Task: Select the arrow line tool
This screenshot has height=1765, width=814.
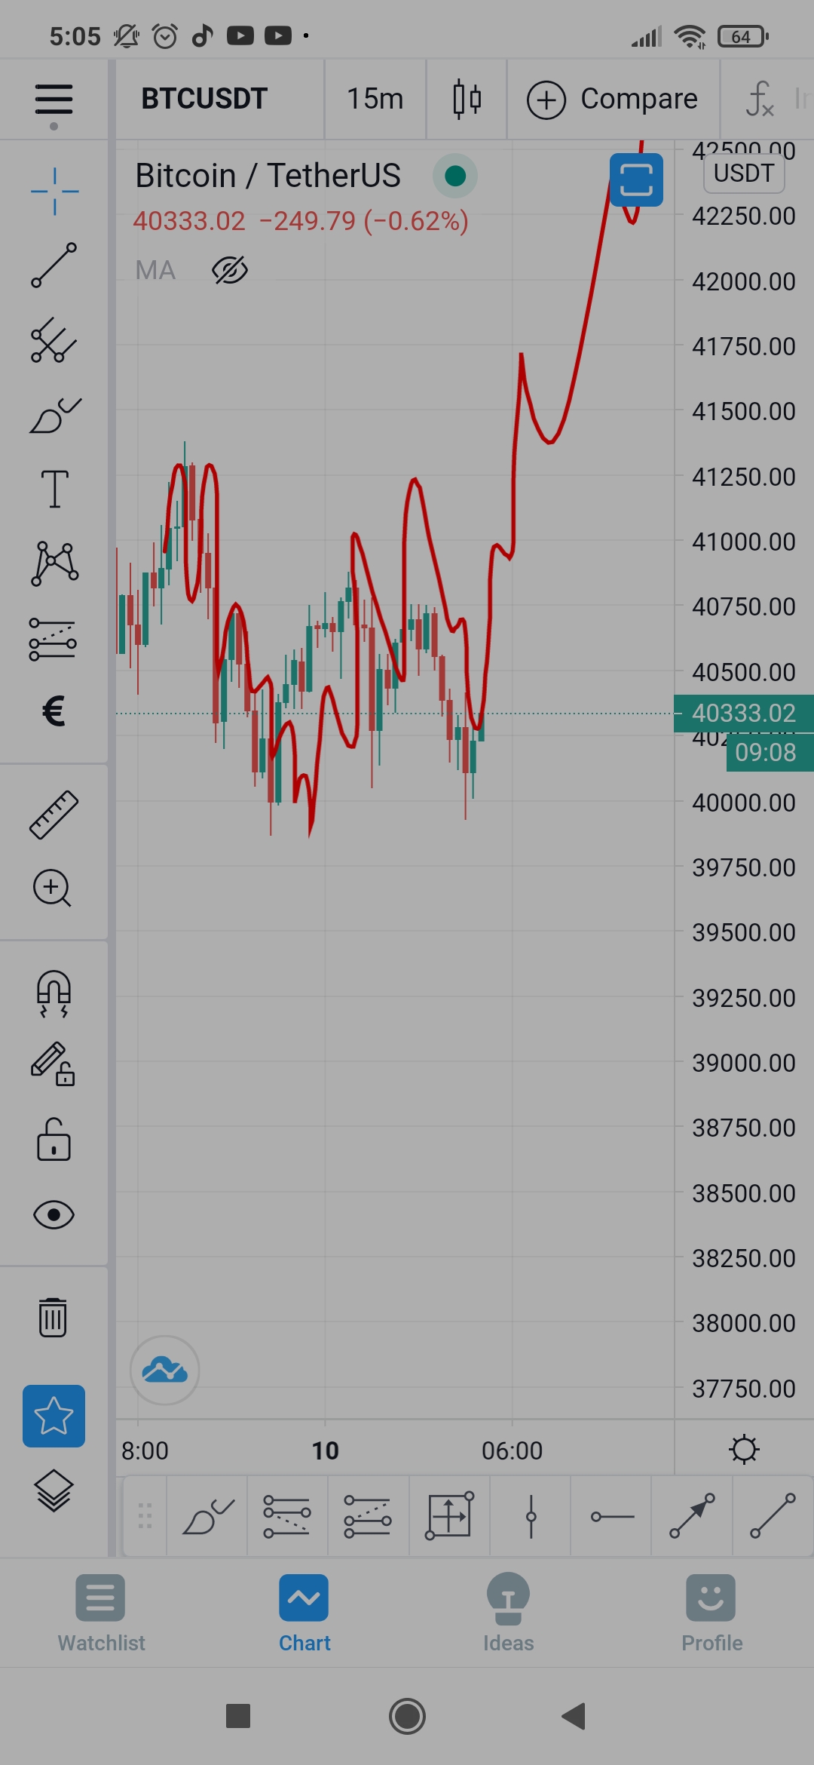Action: click(x=692, y=1516)
